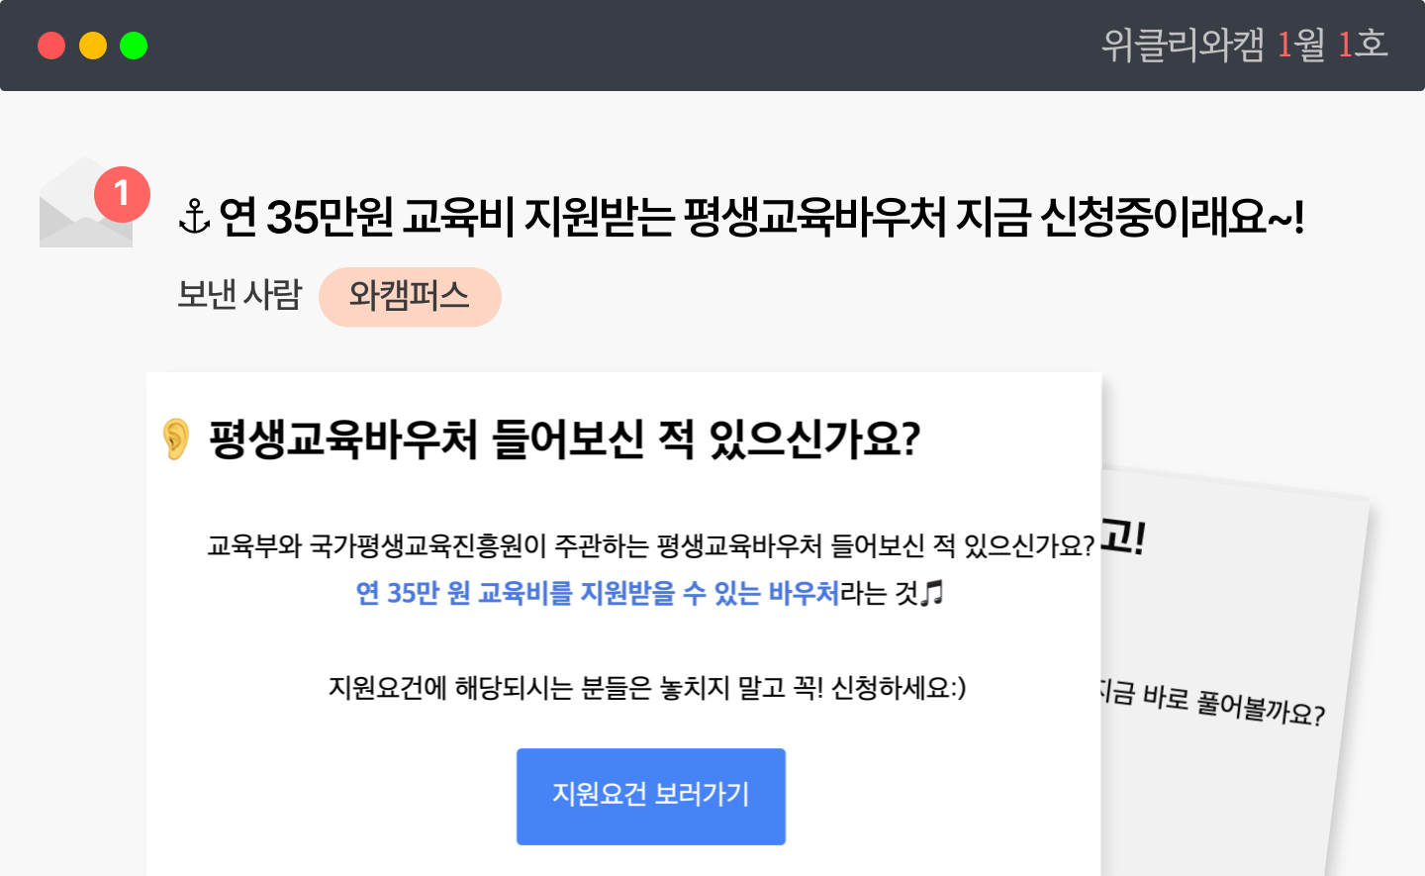Viewport: 1425px width, 876px height.
Task: Open the blue 연 35만 원 교육비 highlighted text
Action: point(597,593)
